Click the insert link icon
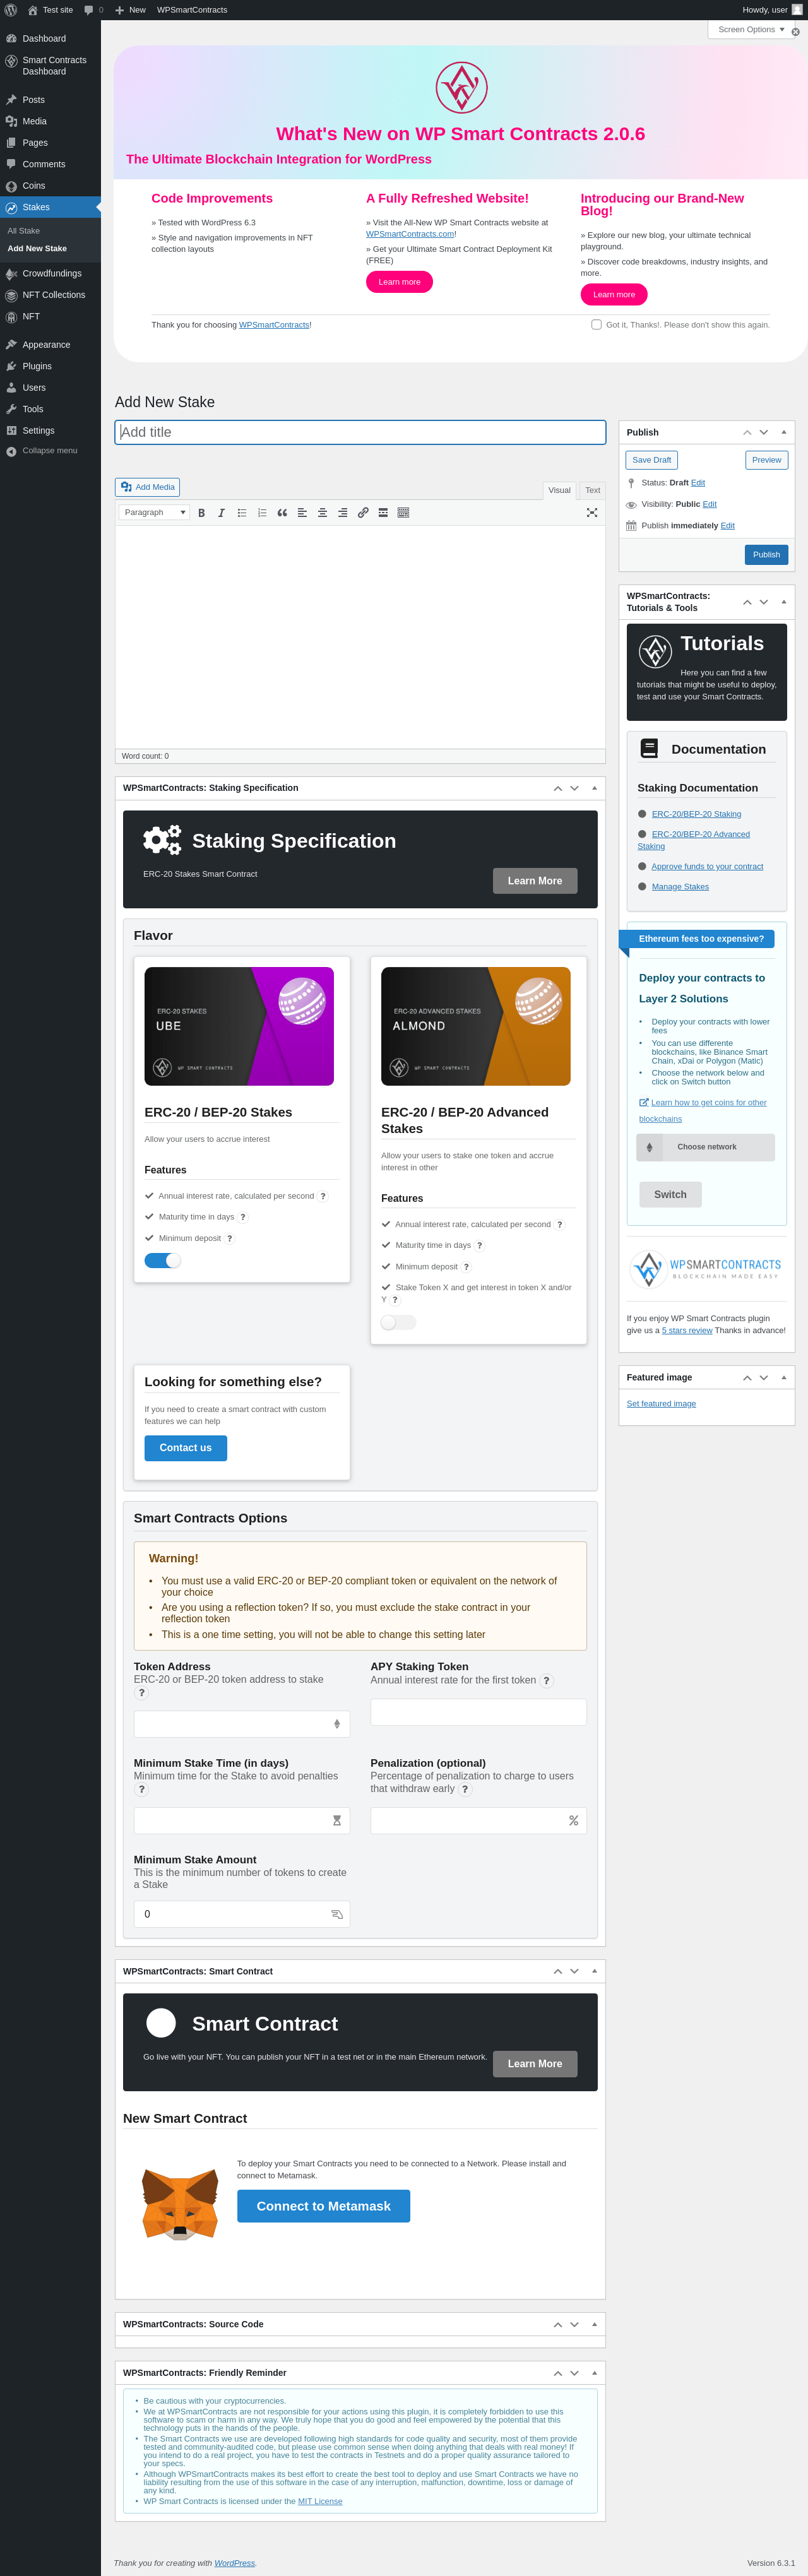This screenshot has width=808, height=2576. [x=363, y=513]
